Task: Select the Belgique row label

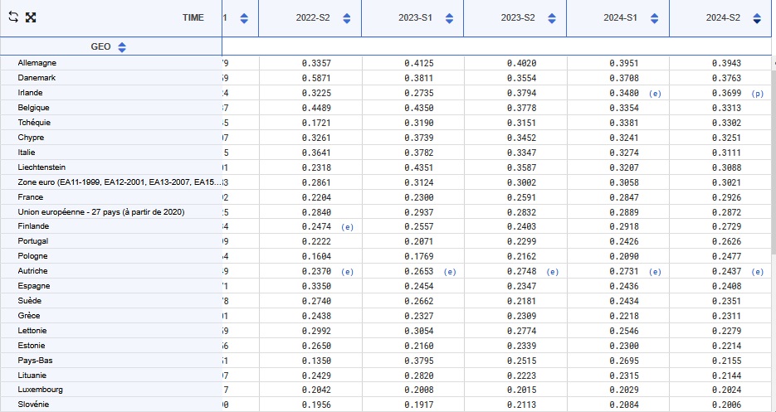Action: (x=34, y=107)
